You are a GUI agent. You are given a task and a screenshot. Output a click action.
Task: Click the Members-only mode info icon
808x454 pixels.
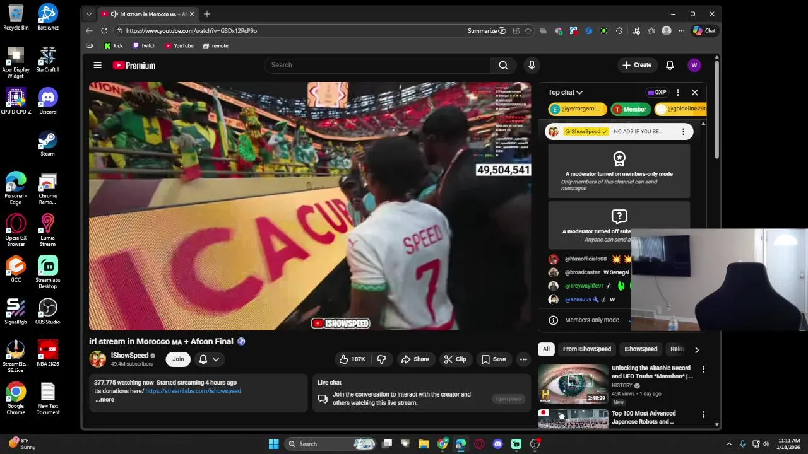[x=553, y=320]
